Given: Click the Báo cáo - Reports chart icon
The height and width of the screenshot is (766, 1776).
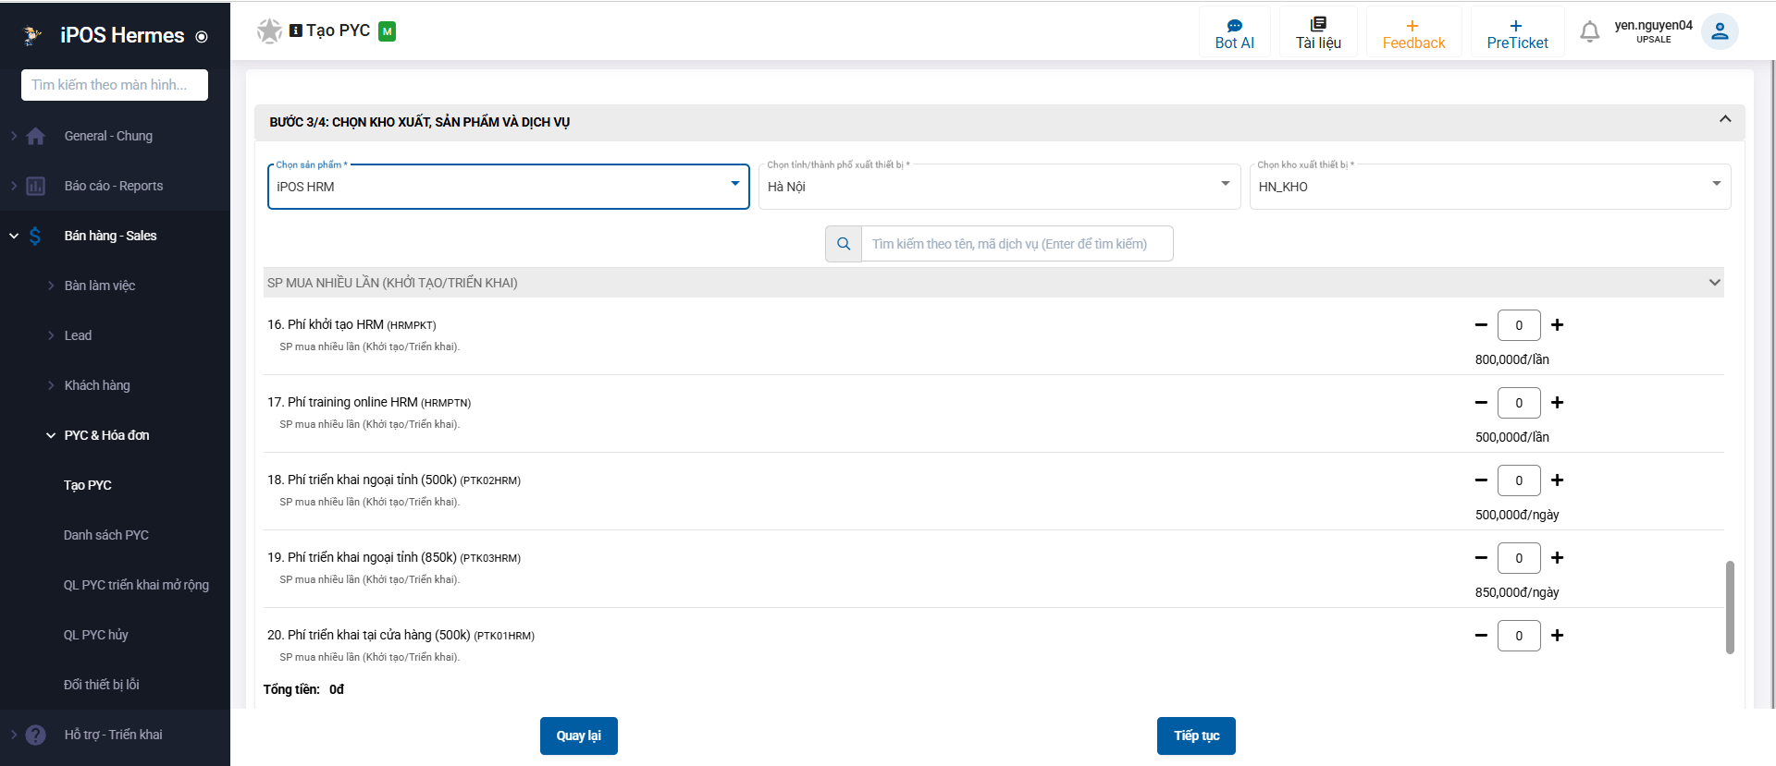Looking at the screenshot, I should tap(36, 186).
